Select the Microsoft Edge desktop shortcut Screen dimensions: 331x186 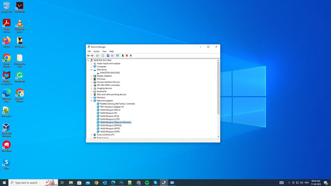point(7,95)
